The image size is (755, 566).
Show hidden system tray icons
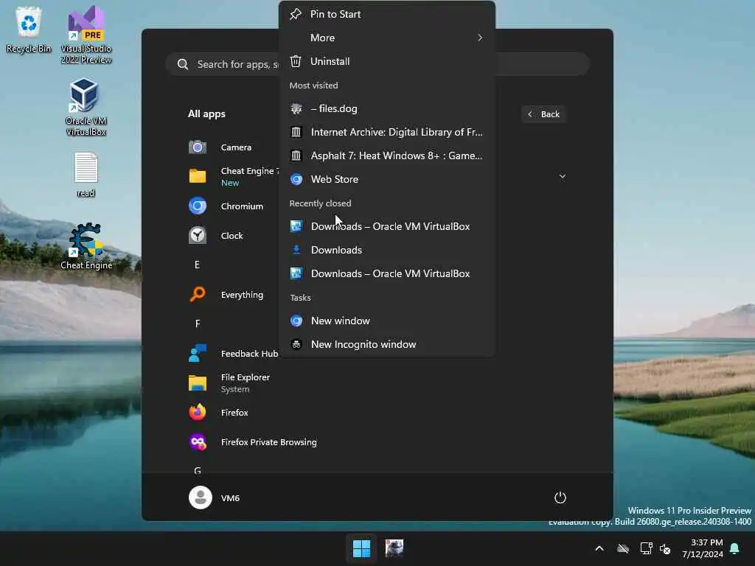pos(599,548)
